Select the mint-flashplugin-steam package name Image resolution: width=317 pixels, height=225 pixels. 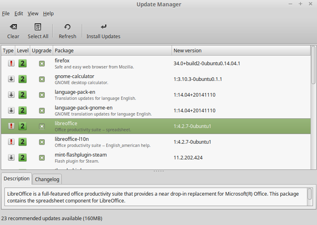click(x=81, y=155)
